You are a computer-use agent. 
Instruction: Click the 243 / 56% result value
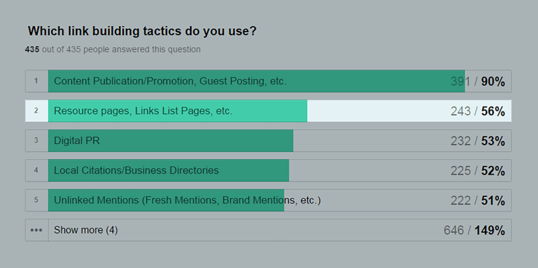(477, 111)
